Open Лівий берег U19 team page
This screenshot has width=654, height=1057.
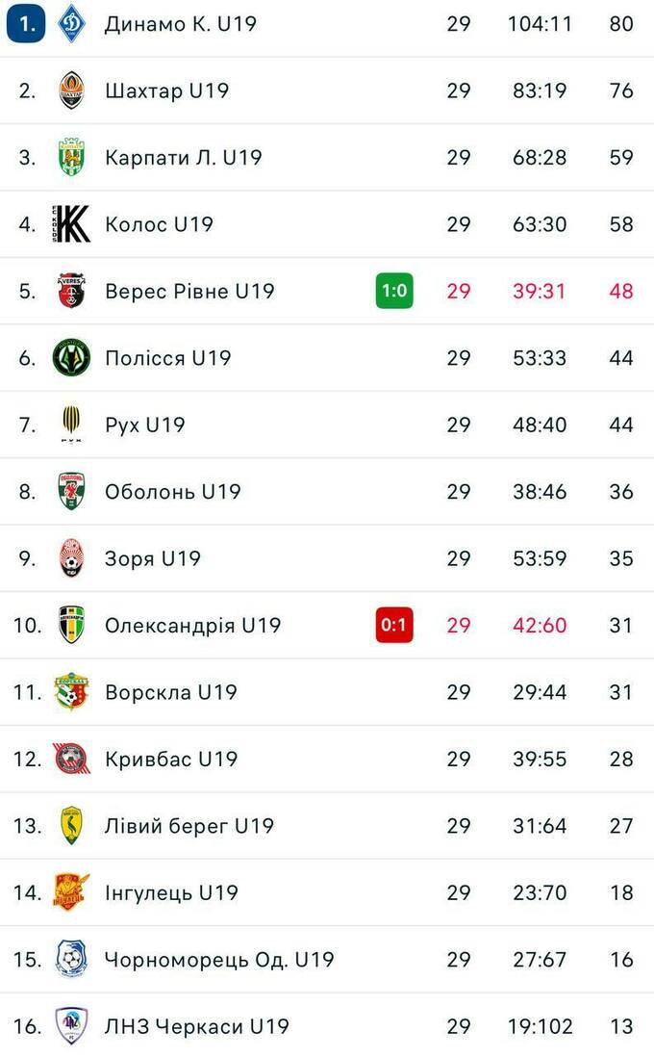click(x=189, y=826)
